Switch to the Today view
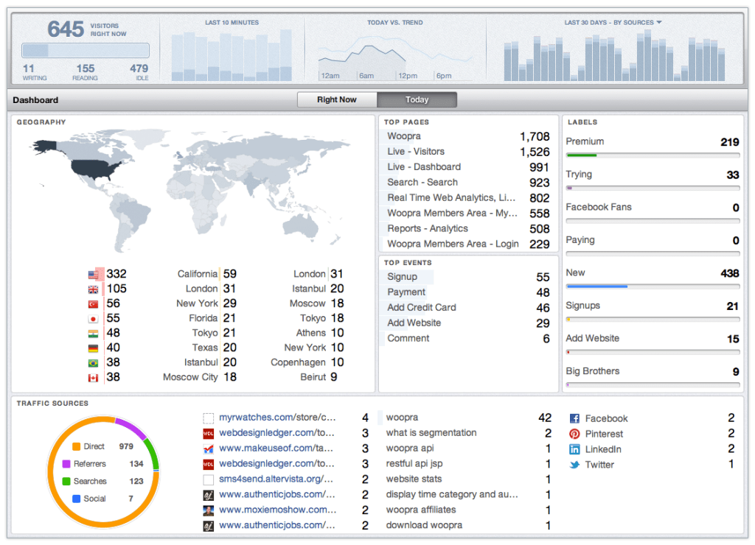 coord(417,99)
